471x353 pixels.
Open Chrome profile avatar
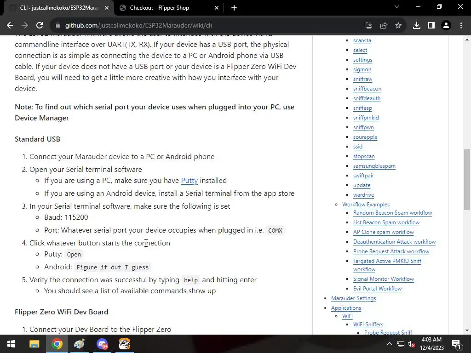tap(446, 26)
